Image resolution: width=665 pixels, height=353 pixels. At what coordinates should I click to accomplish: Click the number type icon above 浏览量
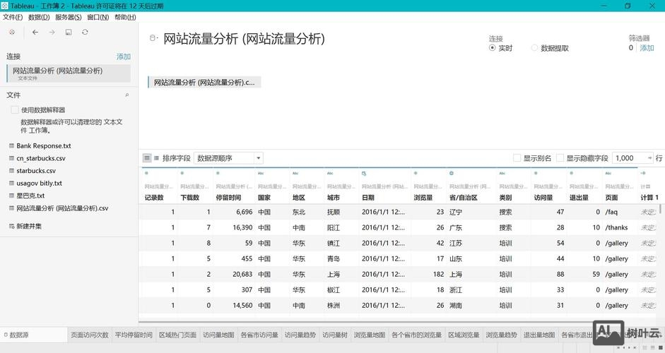pos(416,173)
